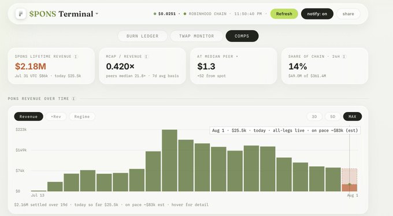Viewport: 393px width, 216px height.
Task: Select the Comps tab
Action: (242, 36)
